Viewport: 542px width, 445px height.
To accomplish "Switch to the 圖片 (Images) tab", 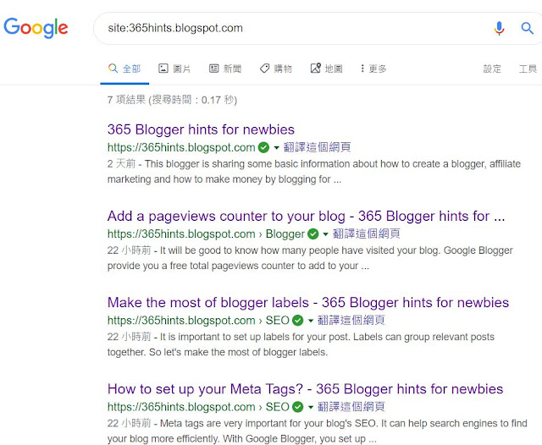I will (x=174, y=69).
